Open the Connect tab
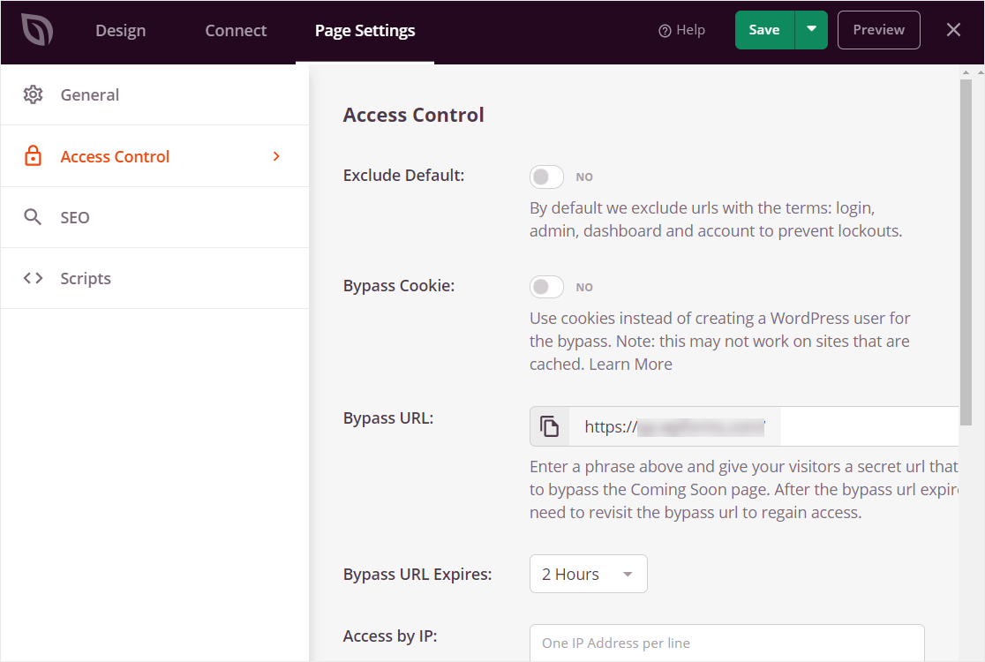985x662 pixels. 236,31
